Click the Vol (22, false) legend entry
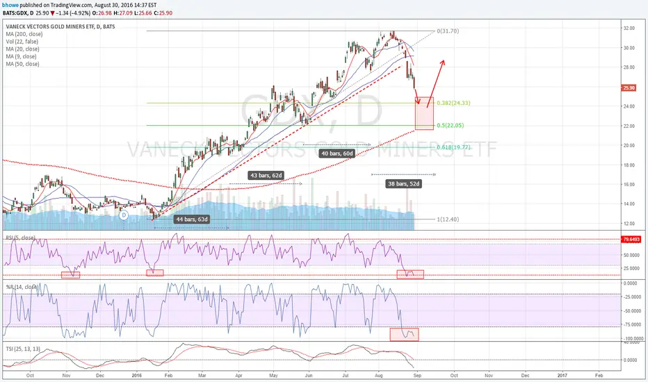648x382 pixels. pos(22,42)
